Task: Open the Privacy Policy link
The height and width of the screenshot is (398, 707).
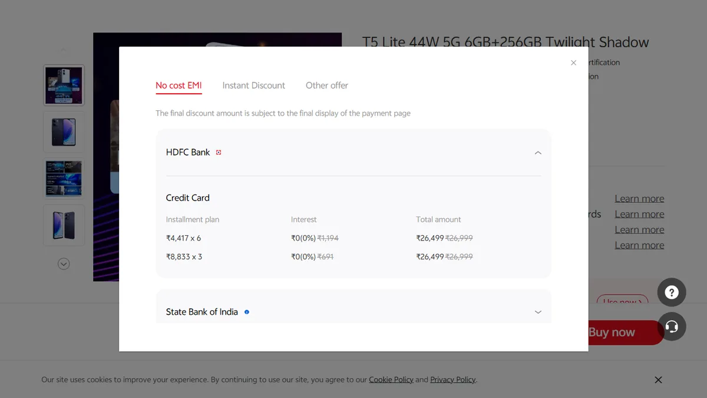Action: click(x=452, y=380)
